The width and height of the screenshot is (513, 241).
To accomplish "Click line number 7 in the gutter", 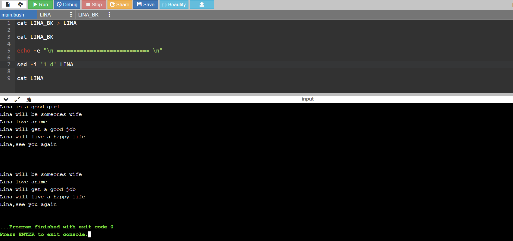I will [9, 64].
